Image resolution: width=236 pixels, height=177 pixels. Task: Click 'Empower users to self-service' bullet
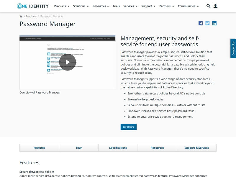point(161,111)
